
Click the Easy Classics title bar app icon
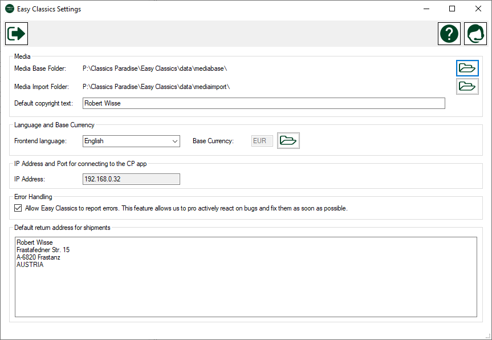[10, 9]
